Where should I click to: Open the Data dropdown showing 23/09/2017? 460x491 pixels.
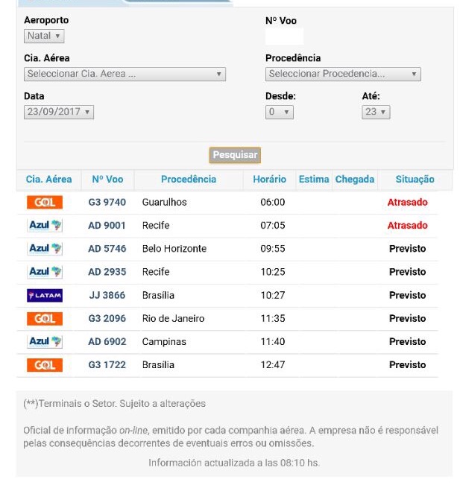click(59, 112)
